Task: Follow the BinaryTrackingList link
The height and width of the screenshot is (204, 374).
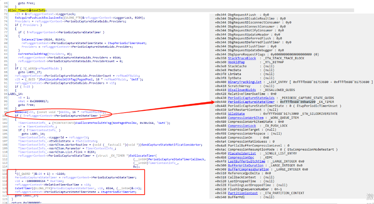Action: click(245, 82)
